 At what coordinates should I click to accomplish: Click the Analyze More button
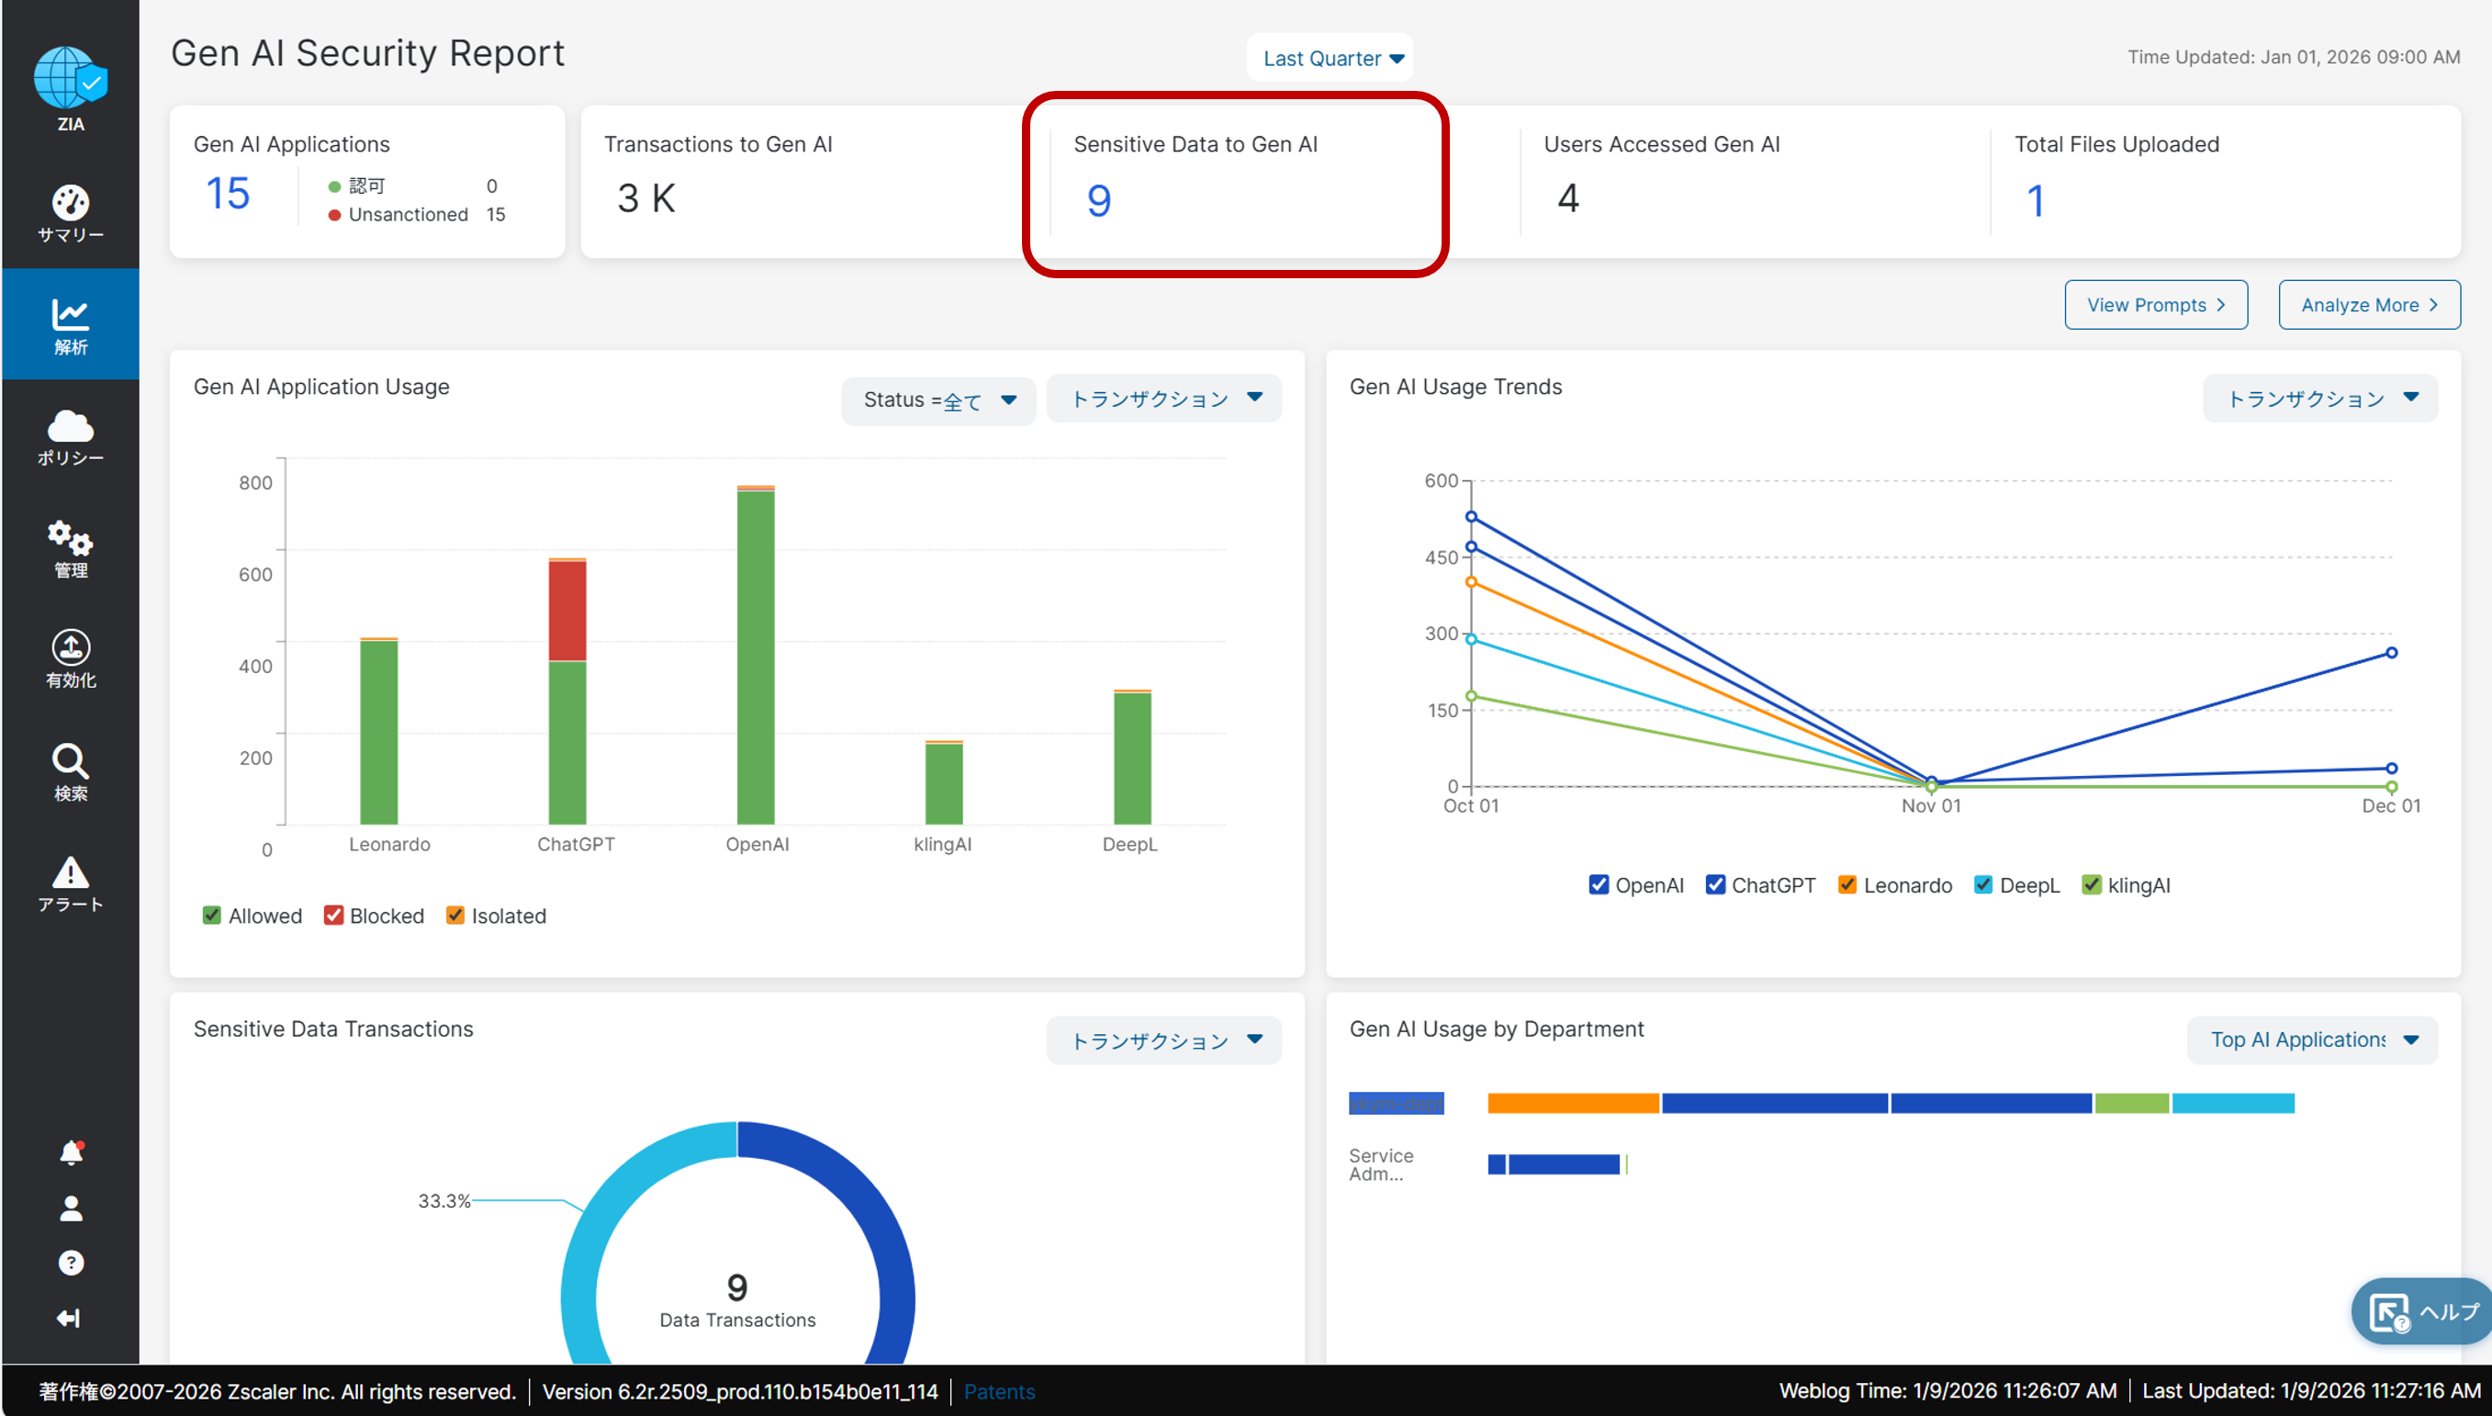tap(2369, 306)
